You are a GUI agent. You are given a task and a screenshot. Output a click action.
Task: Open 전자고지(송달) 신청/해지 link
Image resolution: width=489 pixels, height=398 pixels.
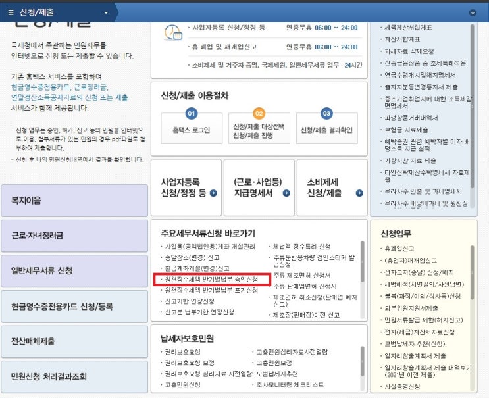point(419,272)
